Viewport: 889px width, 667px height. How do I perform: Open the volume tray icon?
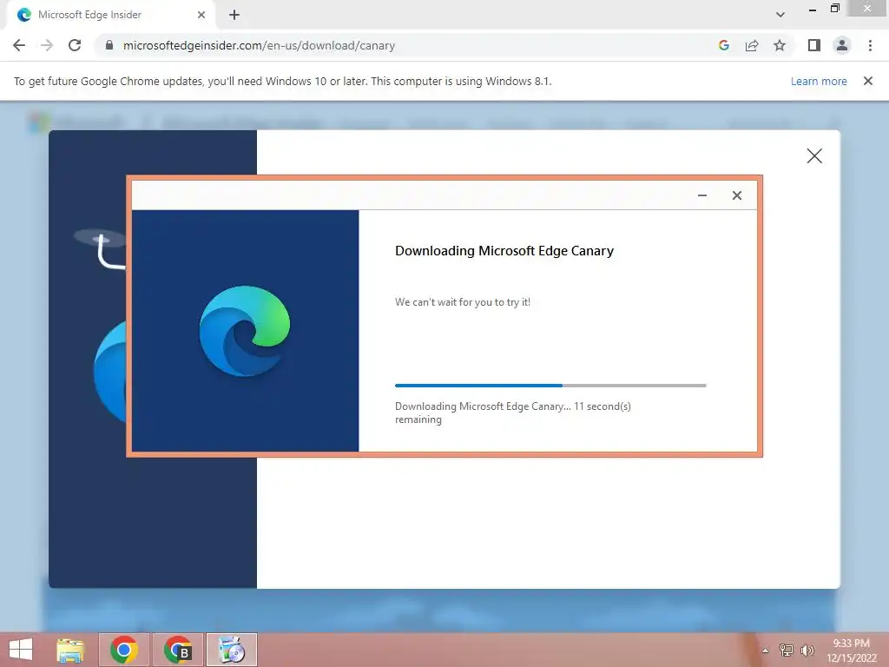807,650
